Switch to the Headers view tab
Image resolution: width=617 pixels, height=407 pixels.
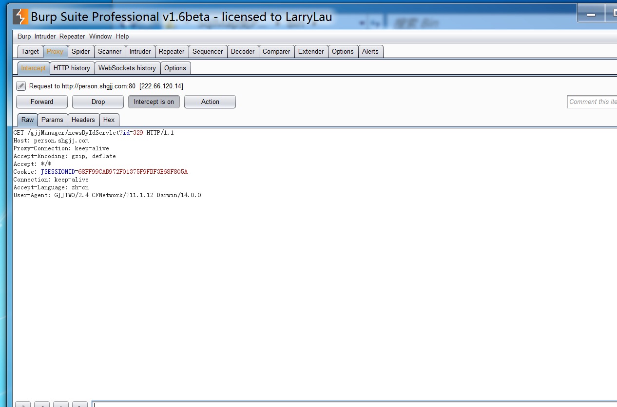point(83,120)
